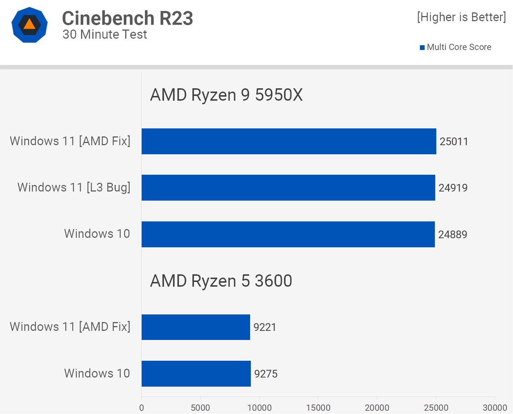Viewport: 513px width, 414px height.
Task: Select the Multi Core Score legend label
Action: [459, 47]
